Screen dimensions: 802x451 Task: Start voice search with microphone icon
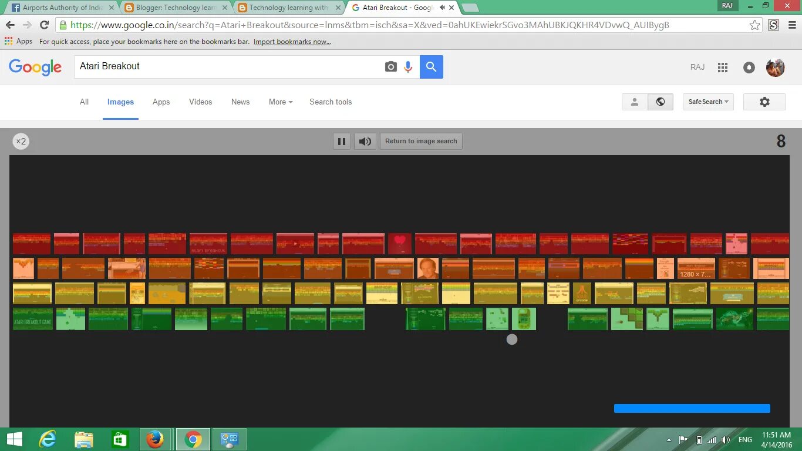tap(408, 67)
